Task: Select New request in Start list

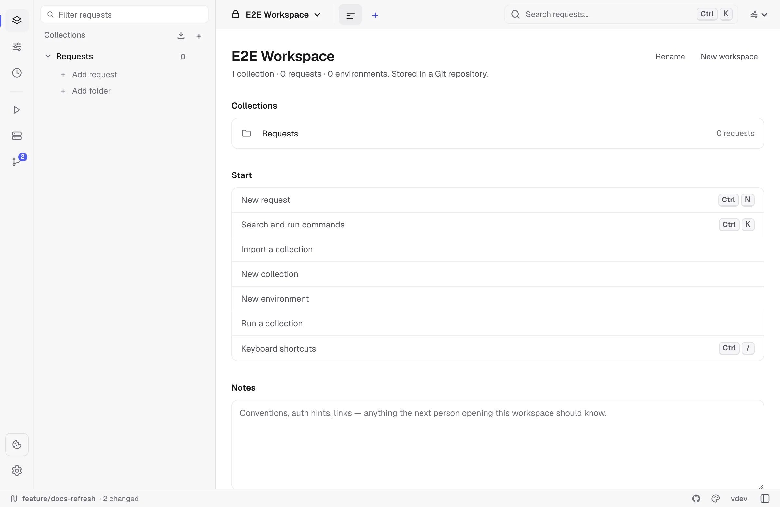Action: (498, 200)
